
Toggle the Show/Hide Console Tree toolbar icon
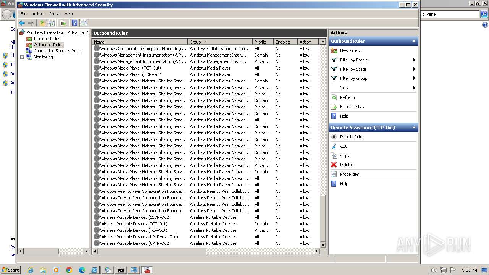click(51, 23)
